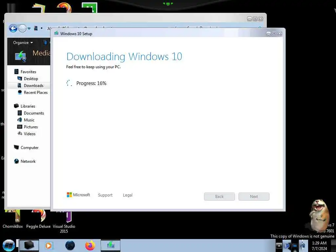Open Recent Places in Explorer sidebar
The height and width of the screenshot is (252, 336).
36,92
